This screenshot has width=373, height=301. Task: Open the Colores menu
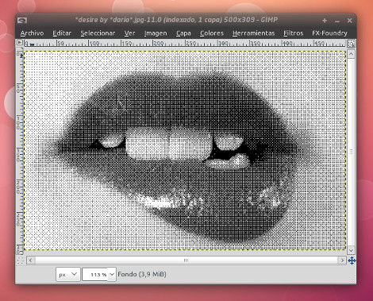pyautogui.click(x=212, y=33)
